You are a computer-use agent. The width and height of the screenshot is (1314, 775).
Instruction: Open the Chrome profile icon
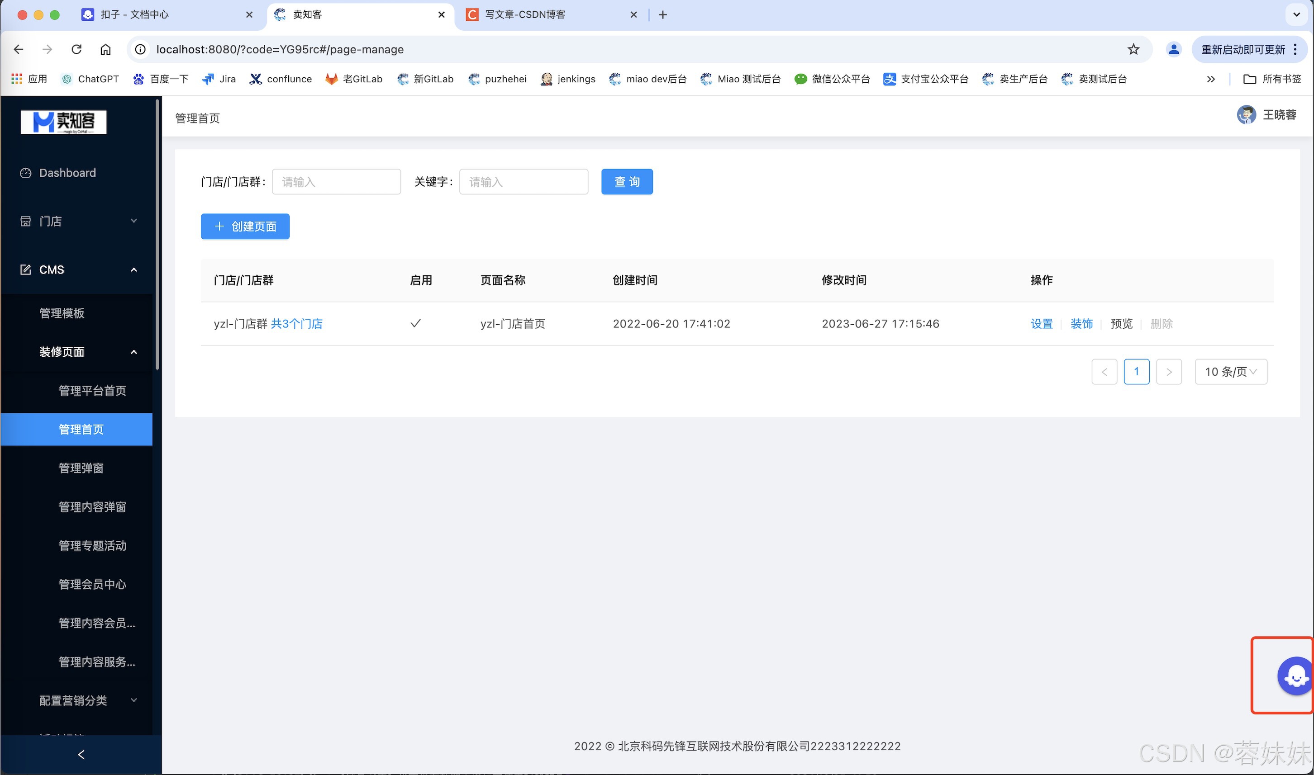click(x=1173, y=49)
